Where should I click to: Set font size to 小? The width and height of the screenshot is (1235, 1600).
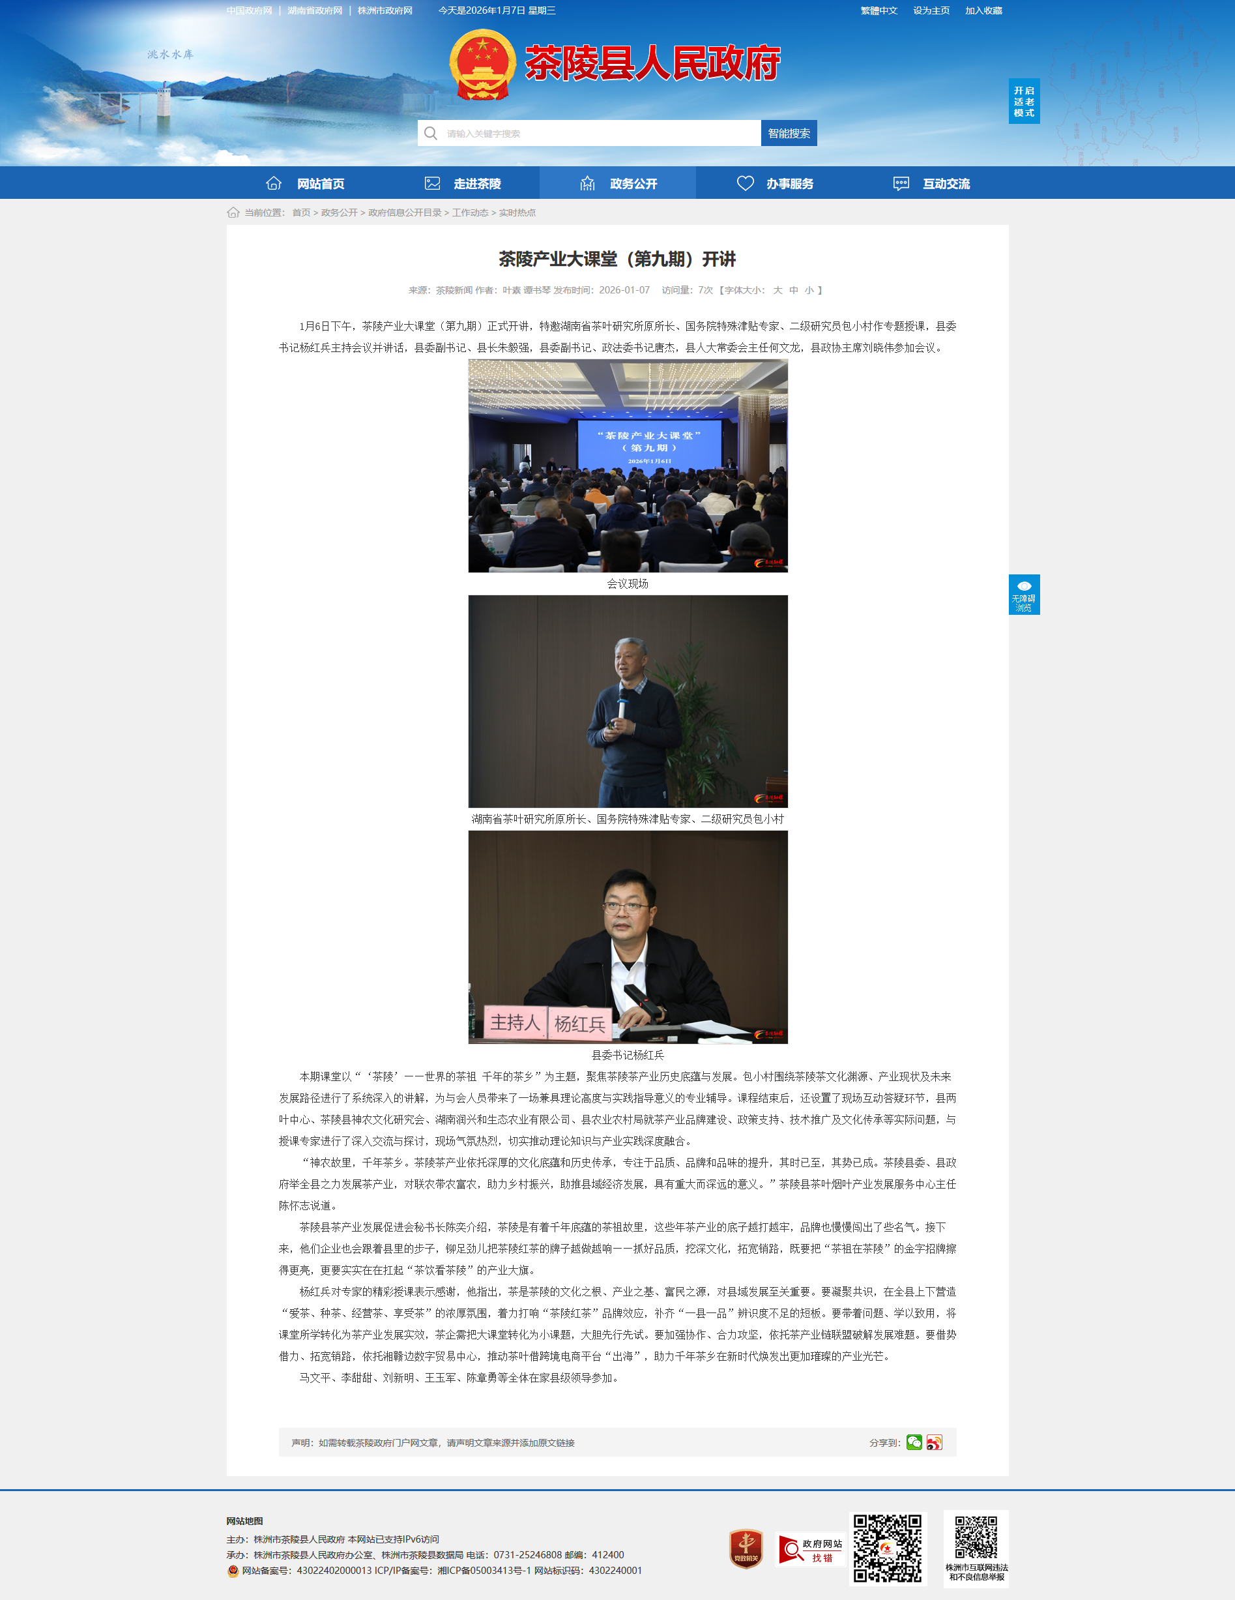point(809,290)
